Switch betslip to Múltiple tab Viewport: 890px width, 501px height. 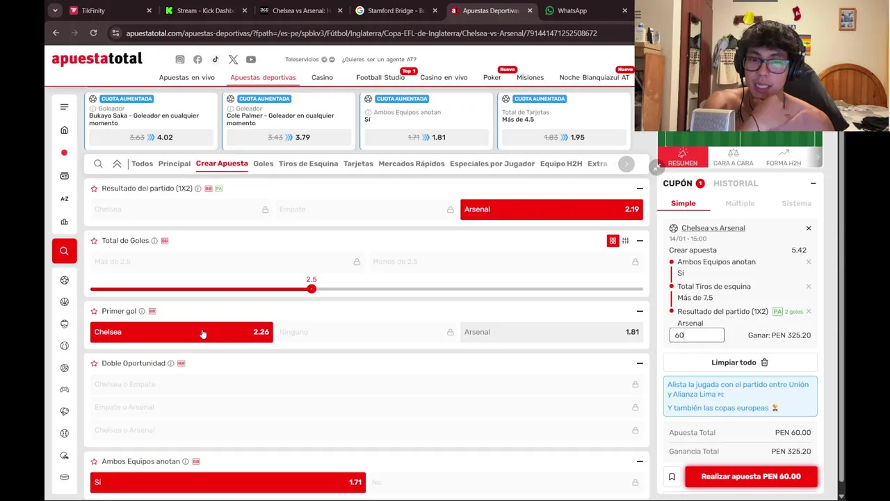[740, 203]
